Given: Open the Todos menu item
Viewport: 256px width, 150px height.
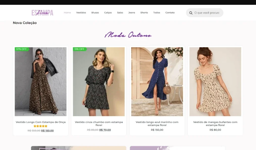Looking at the screenshot, I should pyautogui.click(x=157, y=13).
